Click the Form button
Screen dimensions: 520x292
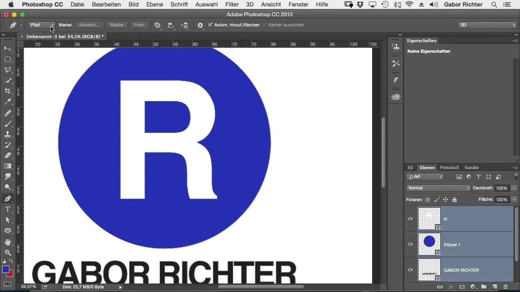[139, 25]
